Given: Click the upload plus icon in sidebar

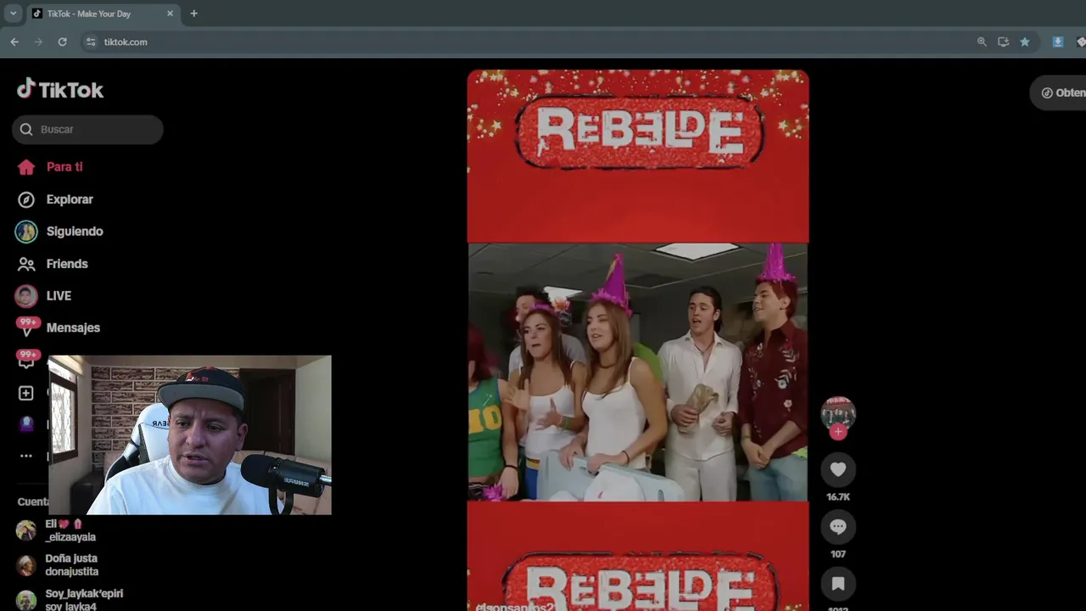Looking at the screenshot, I should tap(26, 393).
